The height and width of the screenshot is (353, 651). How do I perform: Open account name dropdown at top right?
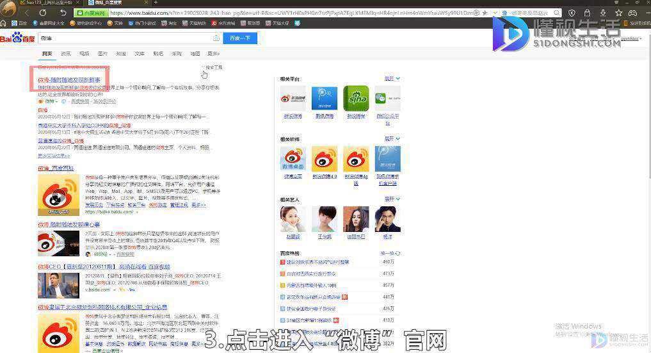click(632, 38)
